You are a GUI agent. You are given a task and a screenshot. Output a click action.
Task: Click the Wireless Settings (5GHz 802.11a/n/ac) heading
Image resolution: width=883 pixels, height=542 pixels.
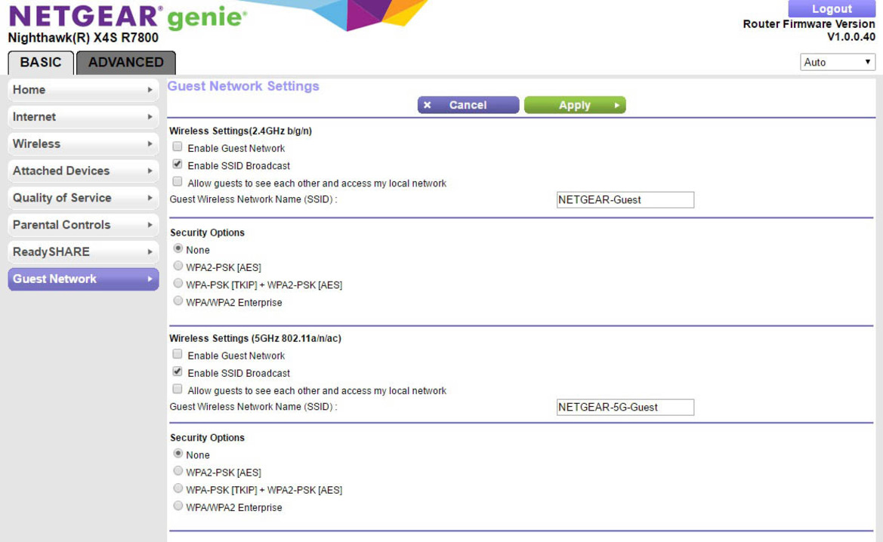(x=255, y=339)
